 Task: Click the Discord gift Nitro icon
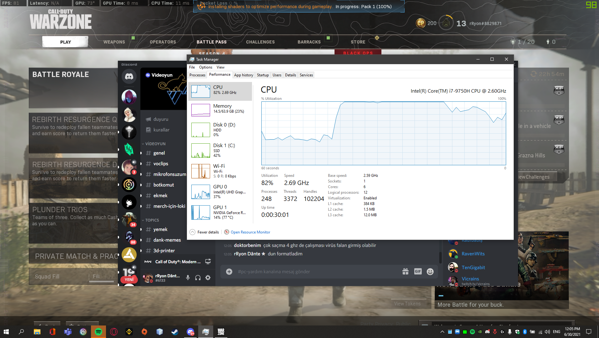click(x=405, y=271)
